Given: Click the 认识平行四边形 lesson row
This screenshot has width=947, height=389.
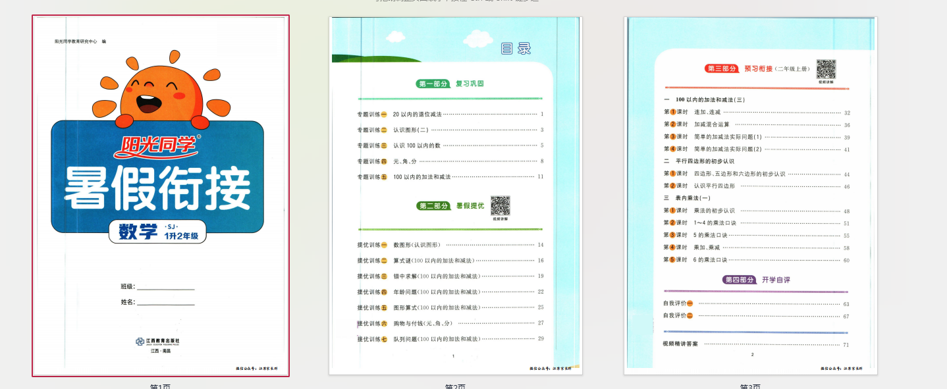Looking at the screenshot, I should tap(757, 186).
